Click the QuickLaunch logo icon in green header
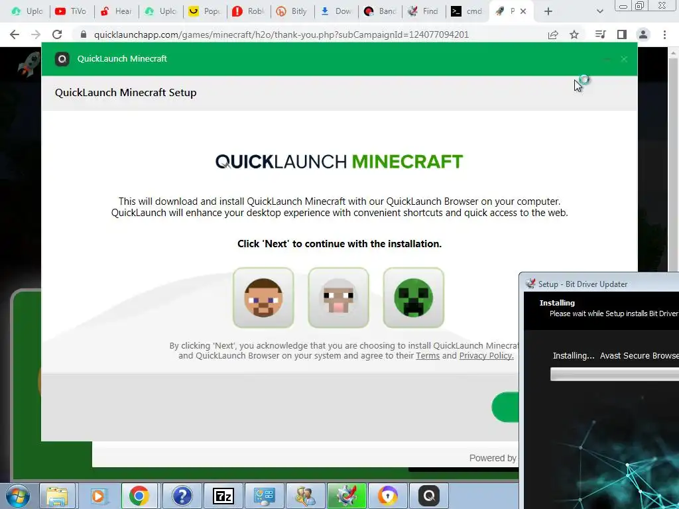679x509 pixels. coord(62,59)
